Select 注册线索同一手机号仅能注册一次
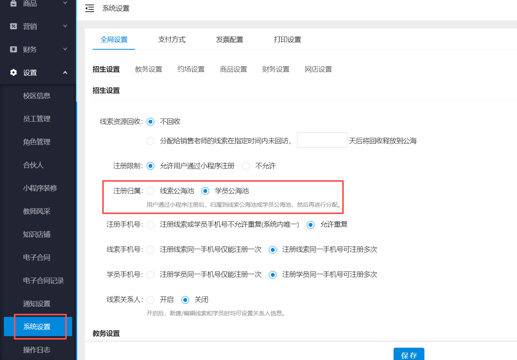The width and height of the screenshot is (517, 360). (150, 249)
